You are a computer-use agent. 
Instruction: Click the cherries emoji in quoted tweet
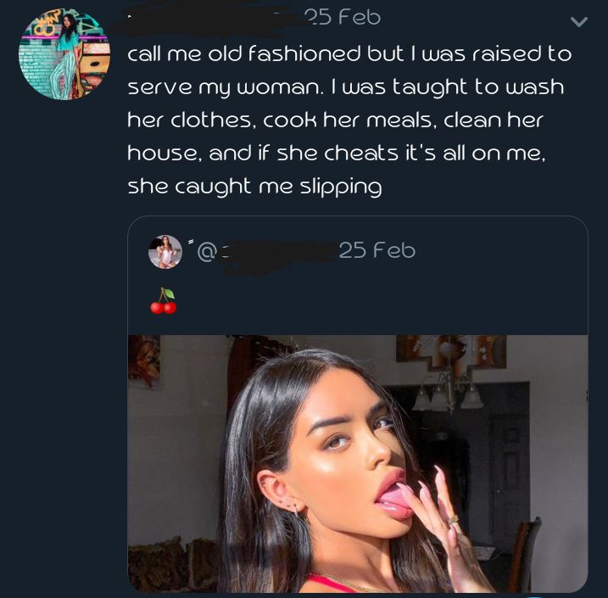coord(164,300)
